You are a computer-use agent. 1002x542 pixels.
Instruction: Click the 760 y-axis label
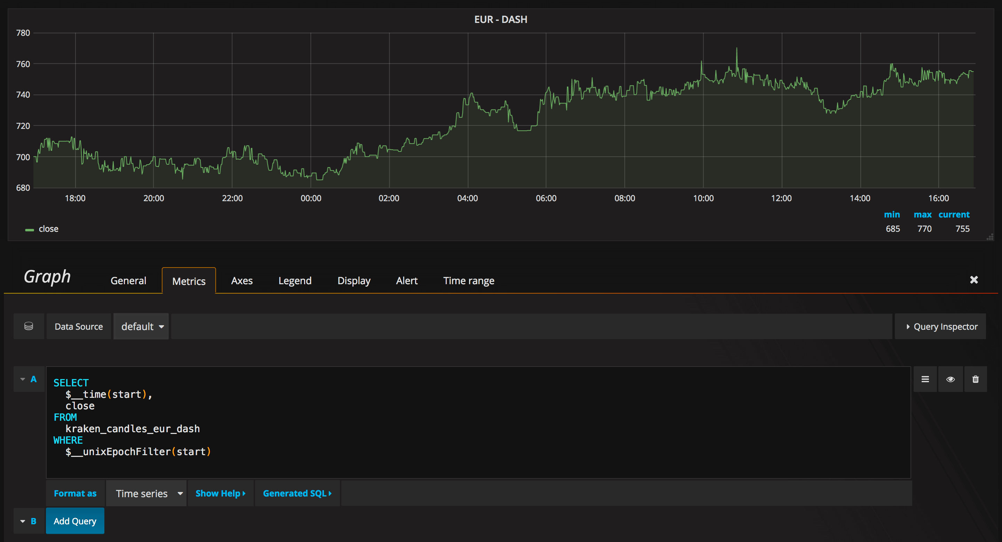click(23, 64)
